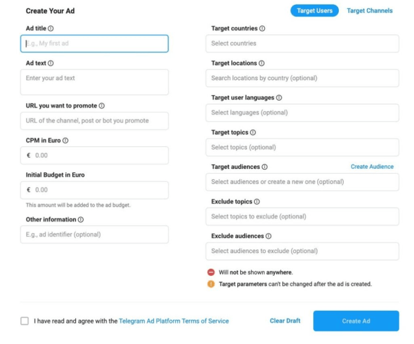Open the Select countries dropdown

302,43
